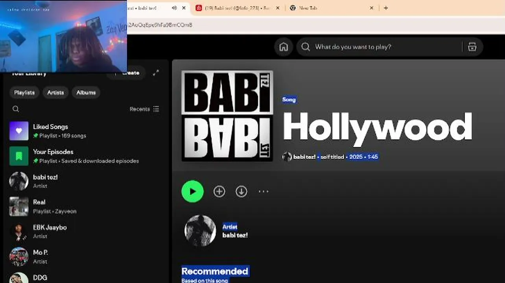Click the Your Episodes bookmark cover
Viewport: 505px width, 283px height.
pos(19,156)
